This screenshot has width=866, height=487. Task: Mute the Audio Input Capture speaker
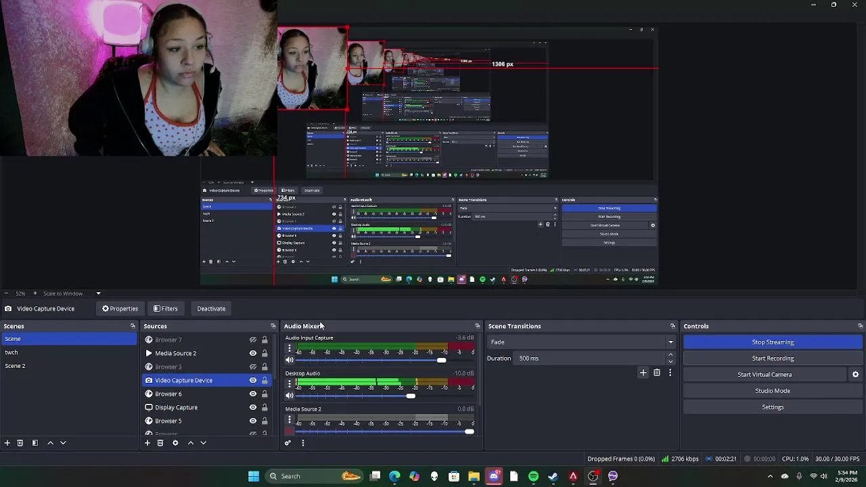pos(290,361)
